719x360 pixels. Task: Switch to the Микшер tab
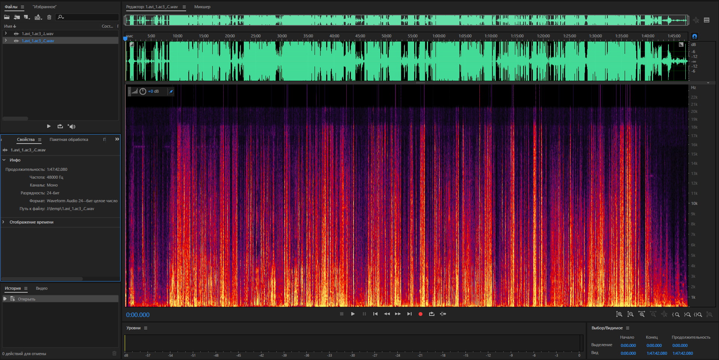202,7
